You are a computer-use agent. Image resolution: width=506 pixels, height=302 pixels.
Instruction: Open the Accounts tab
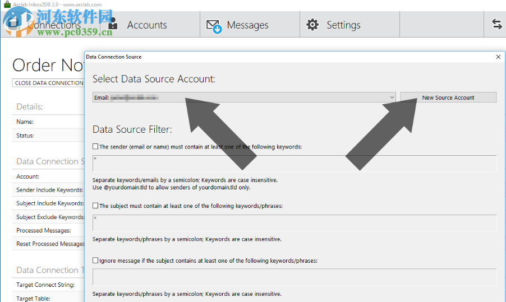[x=147, y=25]
